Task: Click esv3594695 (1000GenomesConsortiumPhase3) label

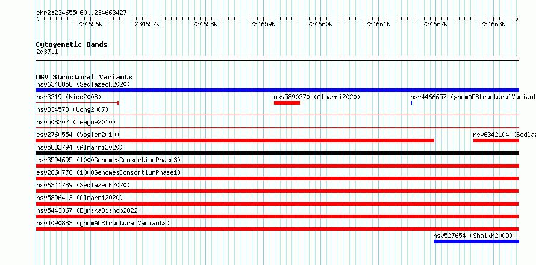Action: (108, 160)
